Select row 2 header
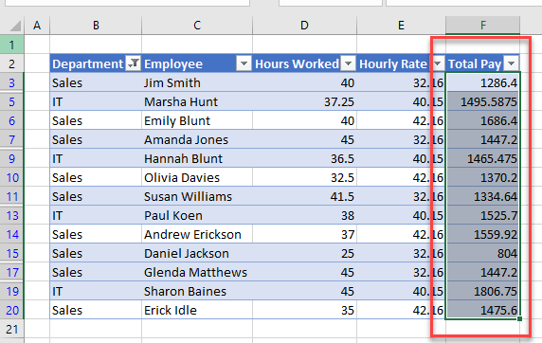 click(11, 63)
